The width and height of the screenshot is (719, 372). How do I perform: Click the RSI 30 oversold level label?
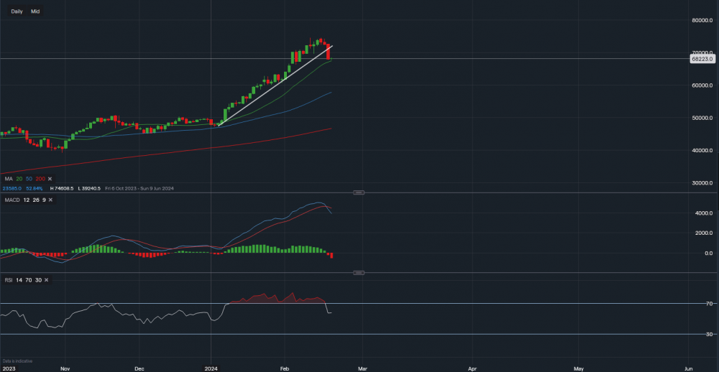click(709, 335)
